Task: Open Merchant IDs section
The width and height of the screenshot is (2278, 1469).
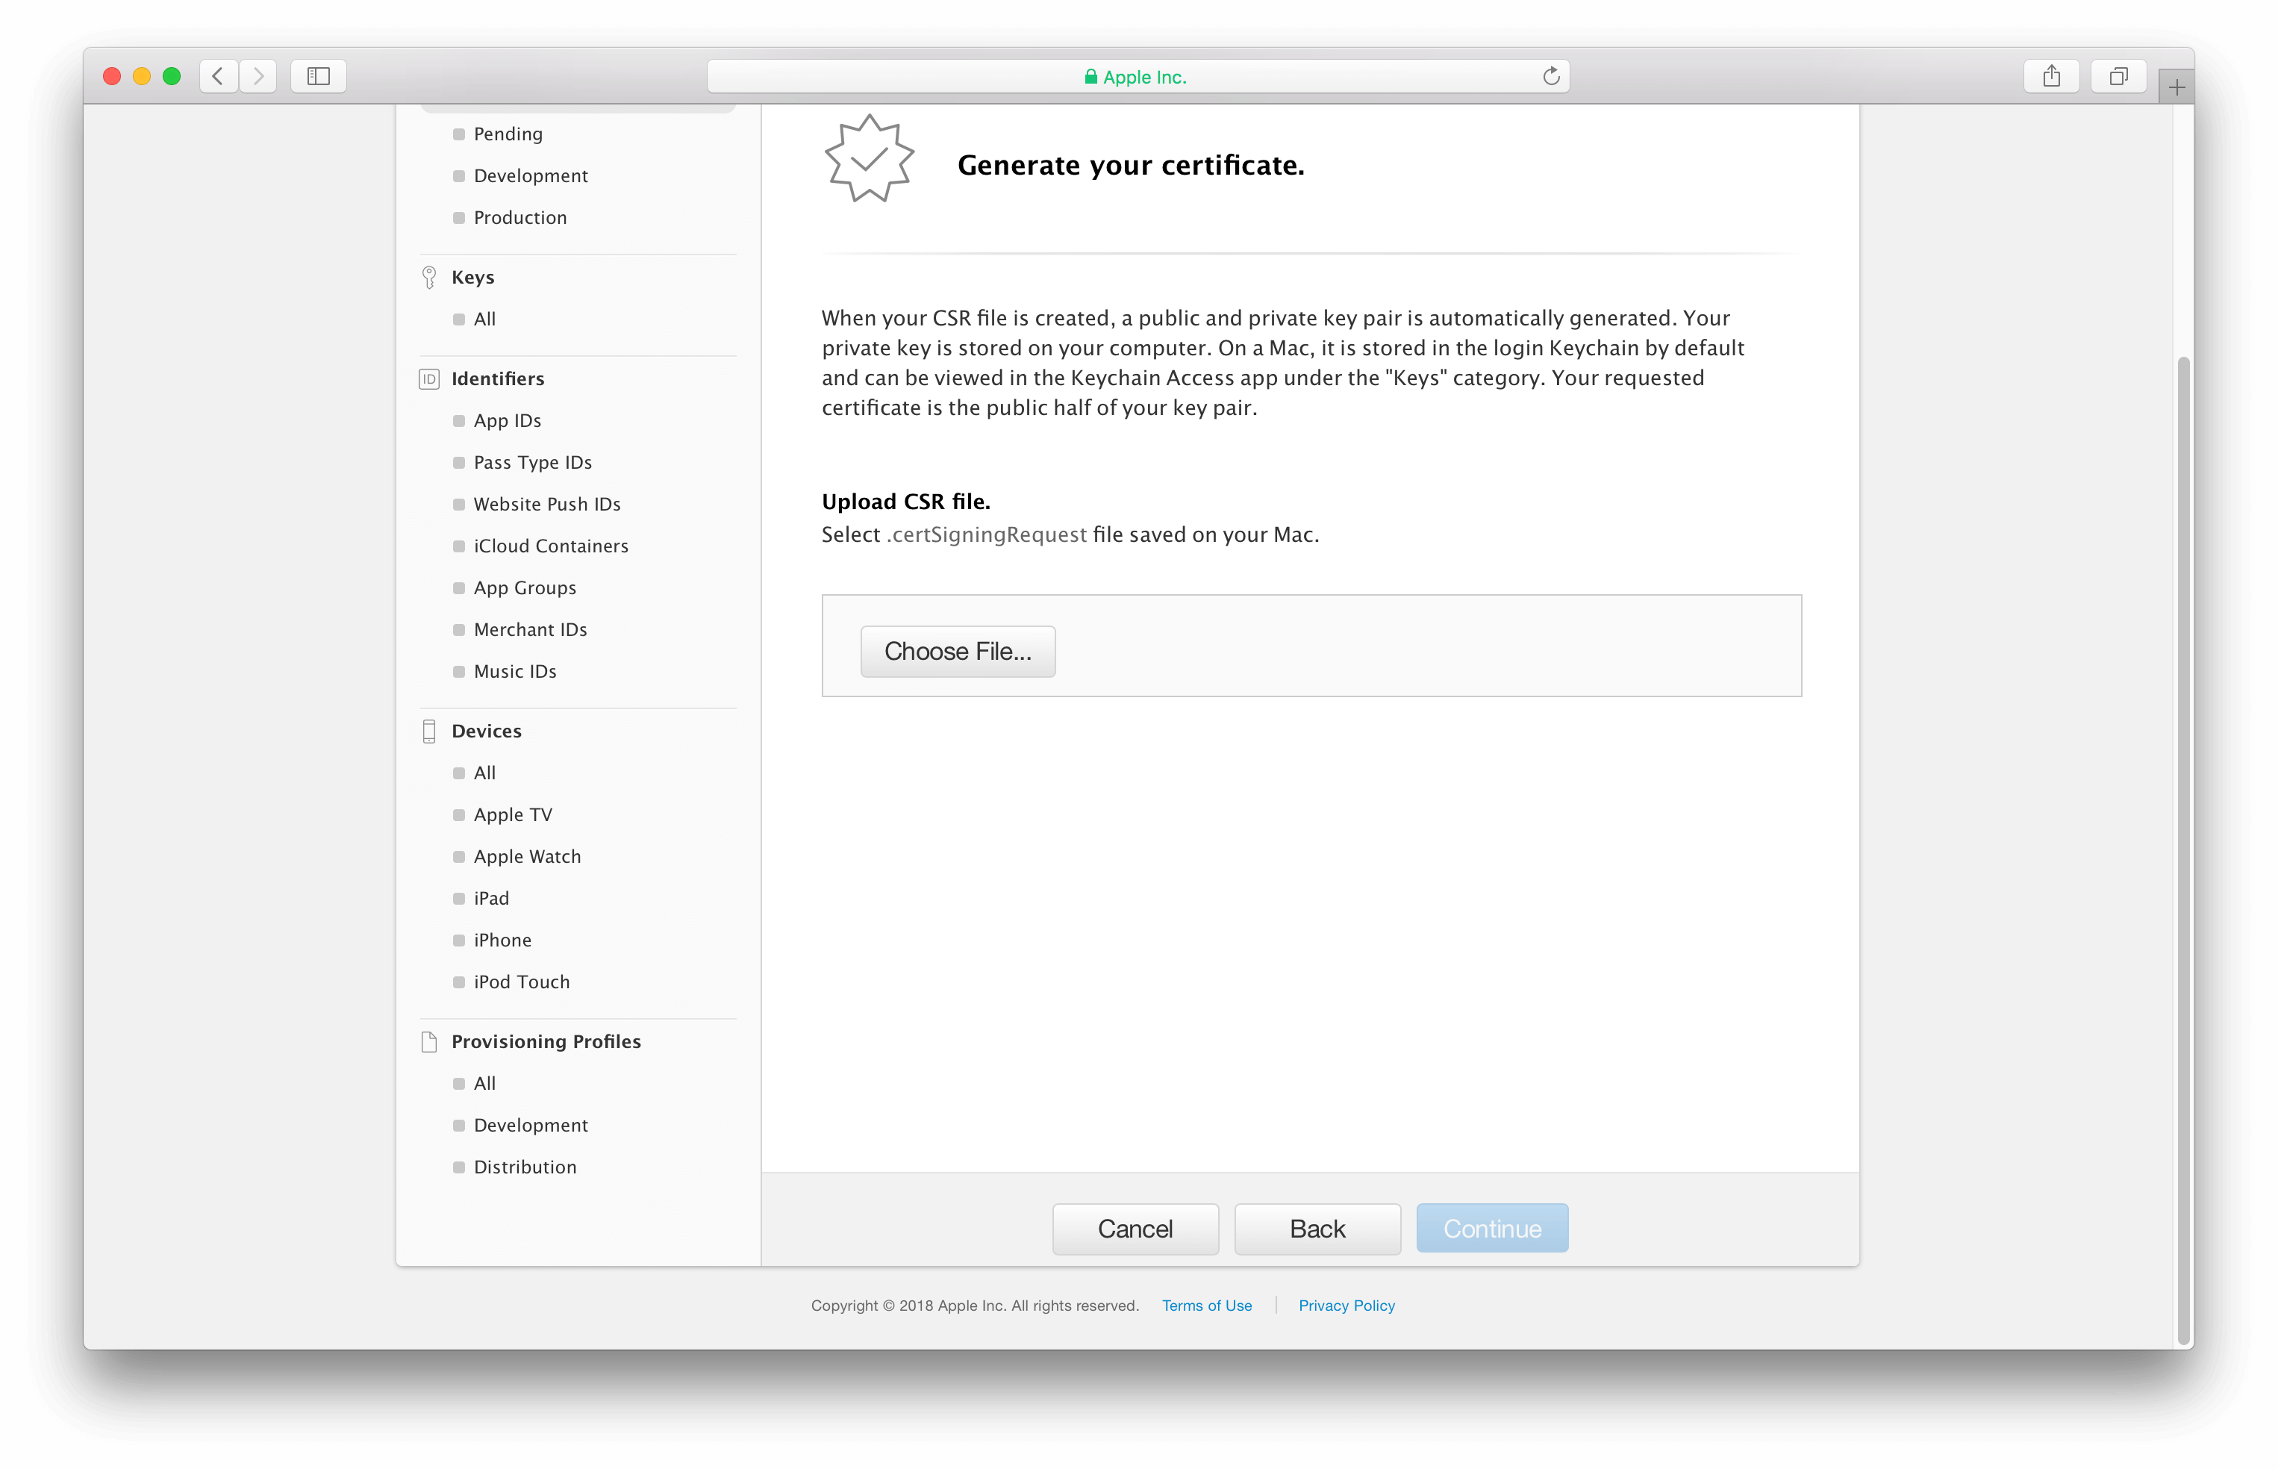Action: [530, 629]
